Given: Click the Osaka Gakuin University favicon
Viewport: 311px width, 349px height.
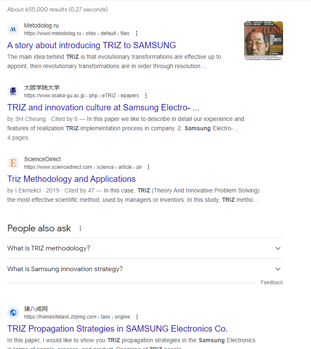Looking at the screenshot, I should [x=13, y=91].
